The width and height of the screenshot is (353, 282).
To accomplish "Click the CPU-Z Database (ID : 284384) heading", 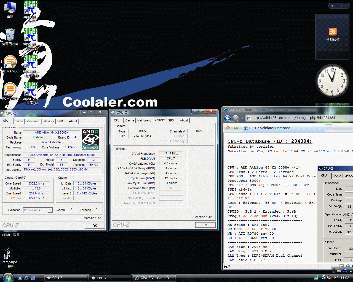I will 270,141.
